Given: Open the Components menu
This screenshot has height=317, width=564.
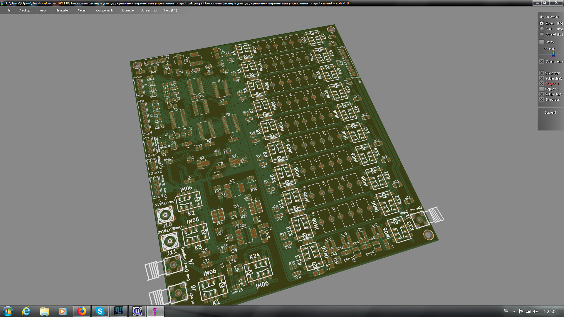Looking at the screenshot, I should [105, 10].
